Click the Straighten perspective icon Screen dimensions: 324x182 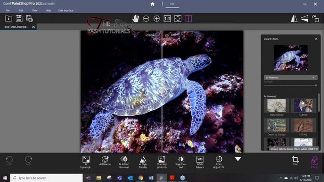point(305,19)
